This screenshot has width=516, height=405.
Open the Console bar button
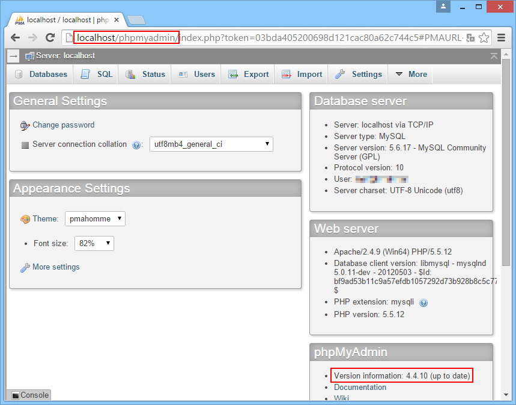pyautogui.click(x=29, y=395)
